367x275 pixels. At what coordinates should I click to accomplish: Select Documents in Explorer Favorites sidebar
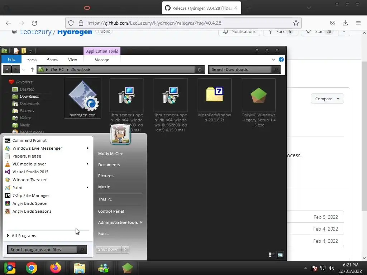click(29, 103)
